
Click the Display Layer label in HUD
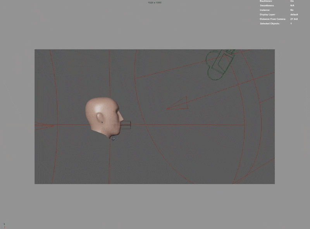point(267,15)
